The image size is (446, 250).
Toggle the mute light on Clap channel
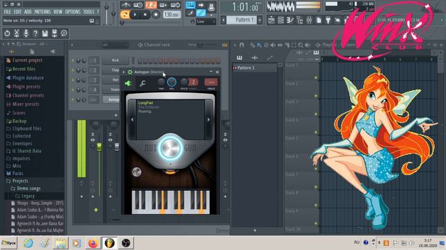tap(72, 70)
